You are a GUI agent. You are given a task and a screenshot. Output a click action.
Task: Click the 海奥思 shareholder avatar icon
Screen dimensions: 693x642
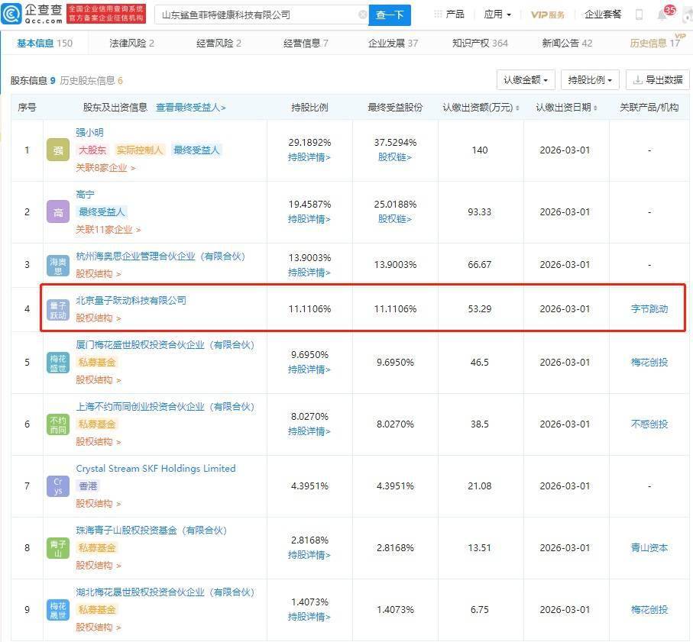pos(58,266)
